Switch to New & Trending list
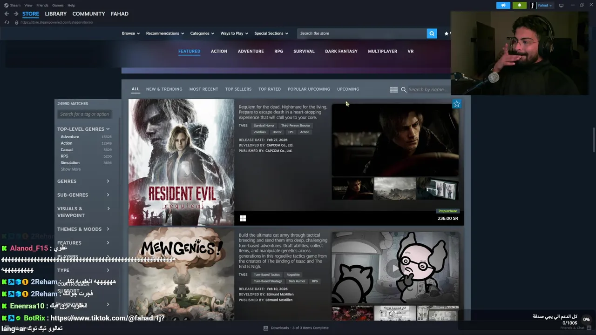 coord(164,89)
